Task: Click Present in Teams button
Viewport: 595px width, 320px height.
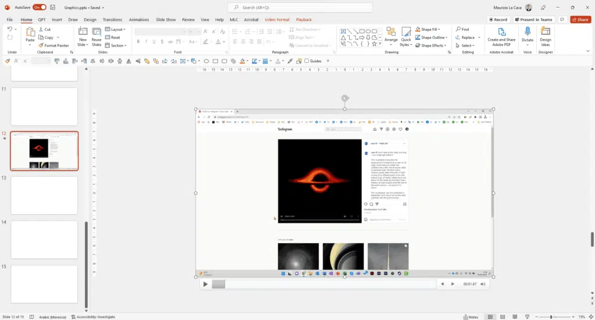Action: pyautogui.click(x=533, y=19)
